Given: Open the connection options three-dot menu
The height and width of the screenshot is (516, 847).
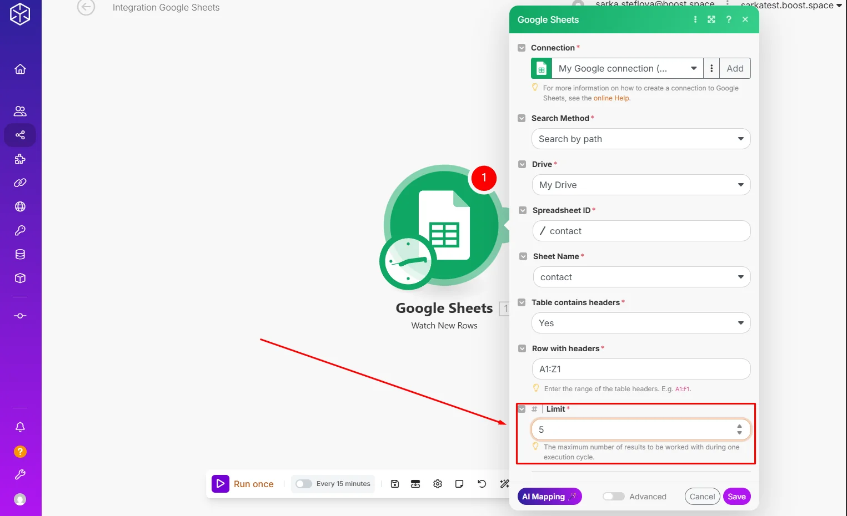Looking at the screenshot, I should coord(711,68).
